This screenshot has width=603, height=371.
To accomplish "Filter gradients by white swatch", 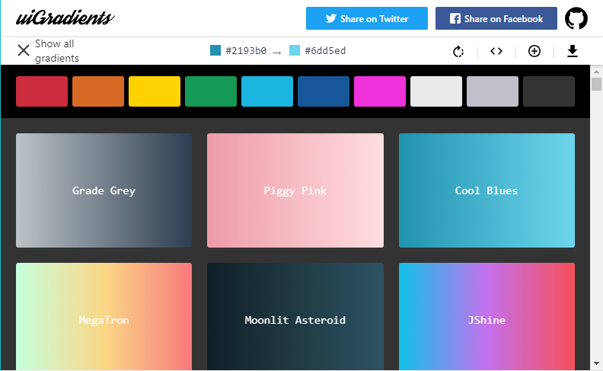I will 436,91.
